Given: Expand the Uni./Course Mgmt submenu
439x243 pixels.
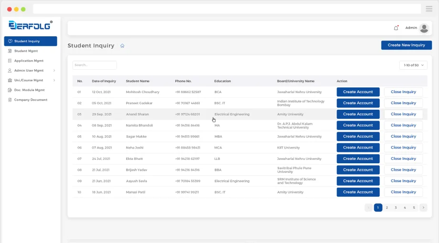Looking at the screenshot, I should coord(54,80).
